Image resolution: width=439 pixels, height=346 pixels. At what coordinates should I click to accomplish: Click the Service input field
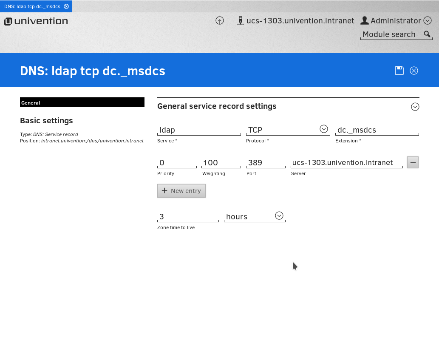coord(199,130)
